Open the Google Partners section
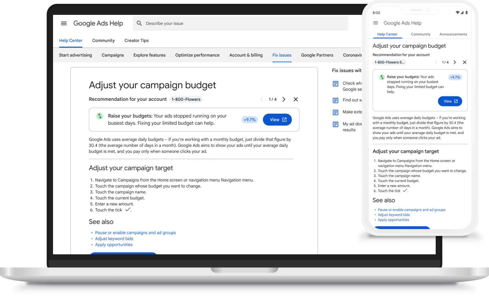Viewport: 489px width, 298px height. (x=317, y=55)
